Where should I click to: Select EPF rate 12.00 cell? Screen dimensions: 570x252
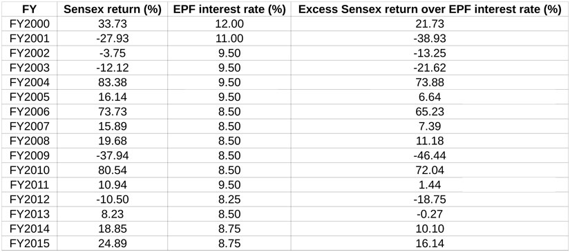229,24
